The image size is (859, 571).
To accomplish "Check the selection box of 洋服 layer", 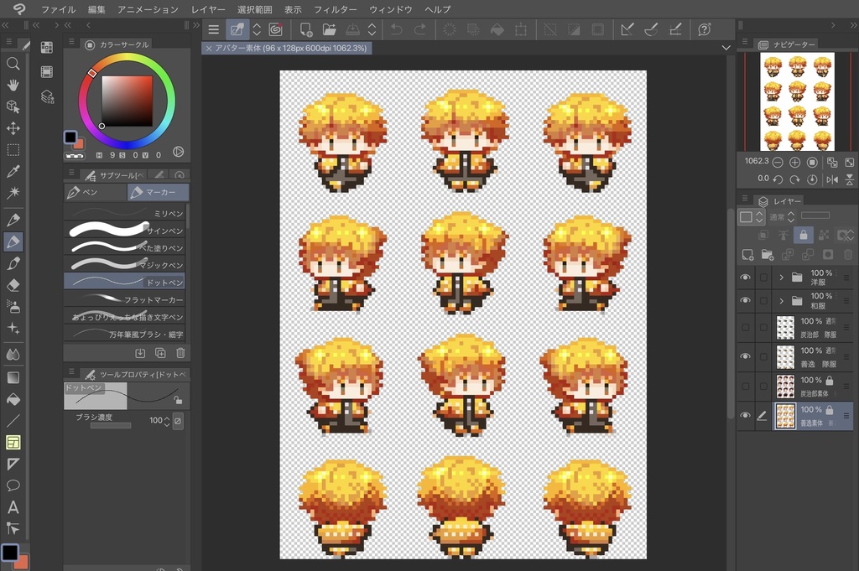I will [x=763, y=278].
